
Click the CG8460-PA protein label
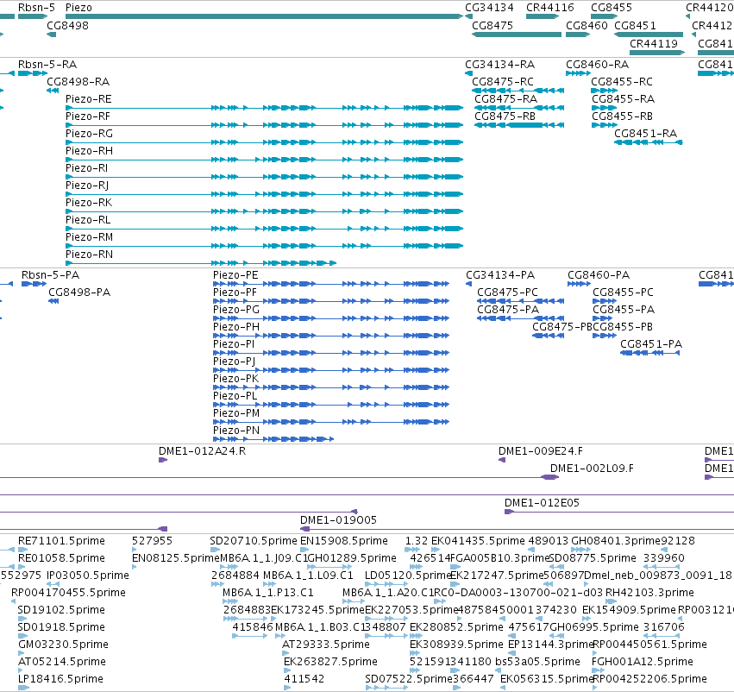[x=599, y=275]
